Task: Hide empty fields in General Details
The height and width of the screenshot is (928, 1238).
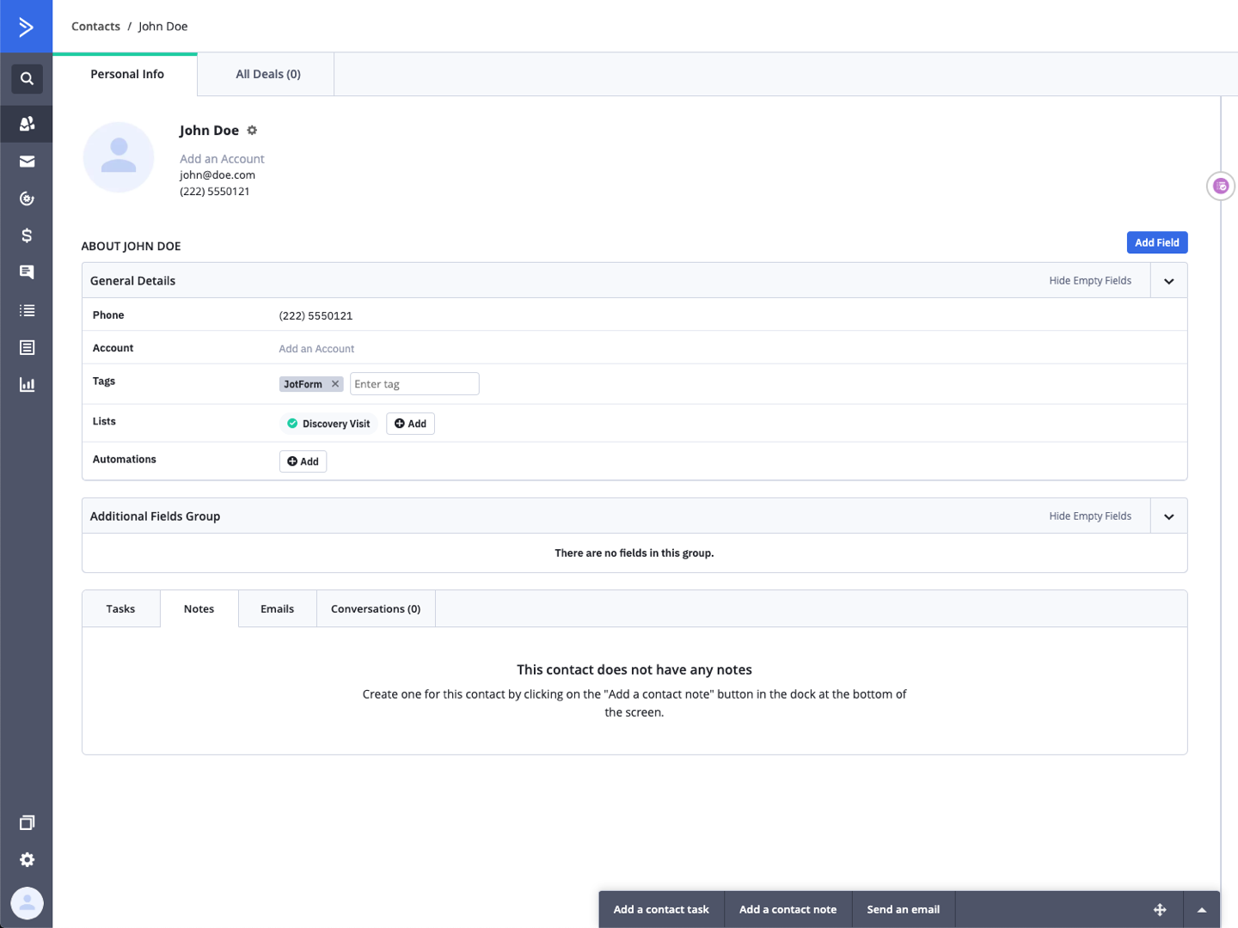Action: pos(1090,281)
